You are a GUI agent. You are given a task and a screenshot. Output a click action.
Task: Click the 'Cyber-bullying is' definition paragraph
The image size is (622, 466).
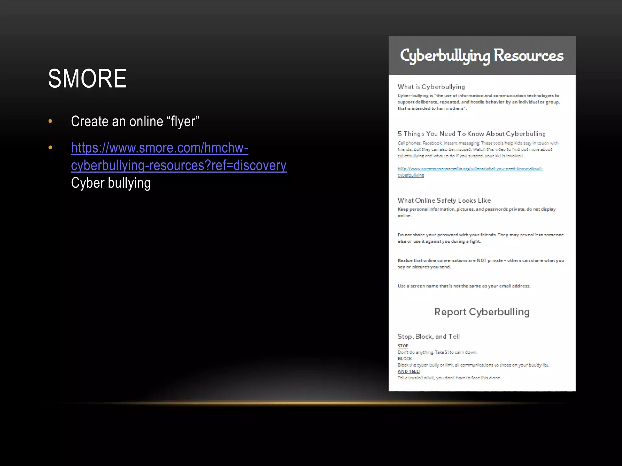coord(479,102)
